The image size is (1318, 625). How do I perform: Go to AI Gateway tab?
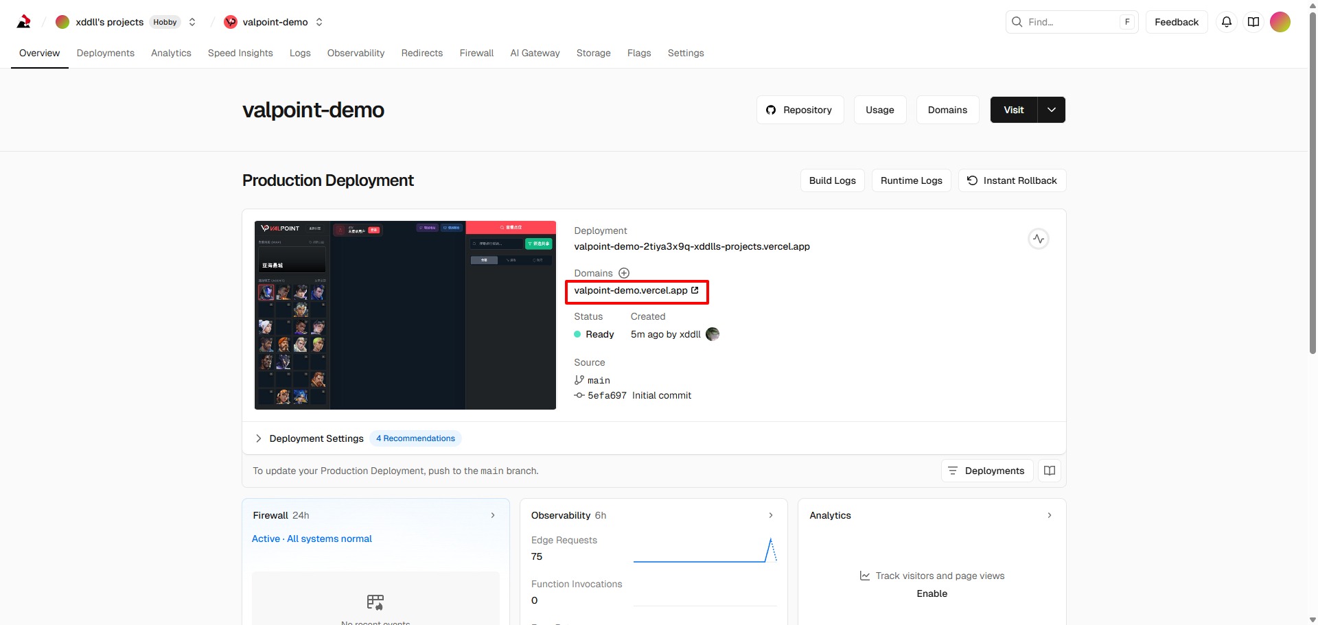click(535, 53)
